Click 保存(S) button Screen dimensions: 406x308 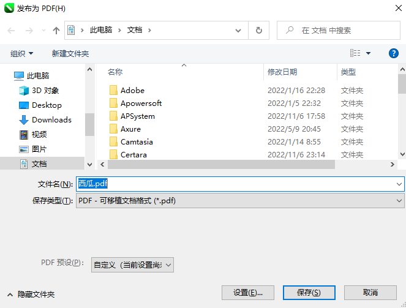309,293
